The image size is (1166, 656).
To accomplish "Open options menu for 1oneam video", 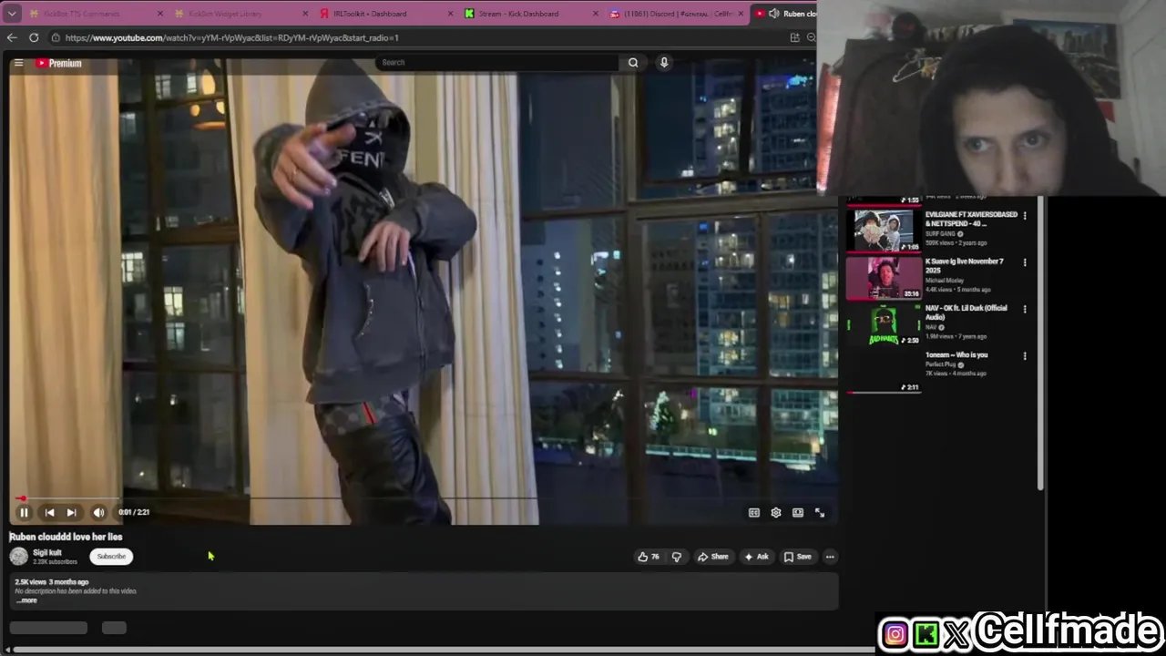I will pyautogui.click(x=1025, y=356).
